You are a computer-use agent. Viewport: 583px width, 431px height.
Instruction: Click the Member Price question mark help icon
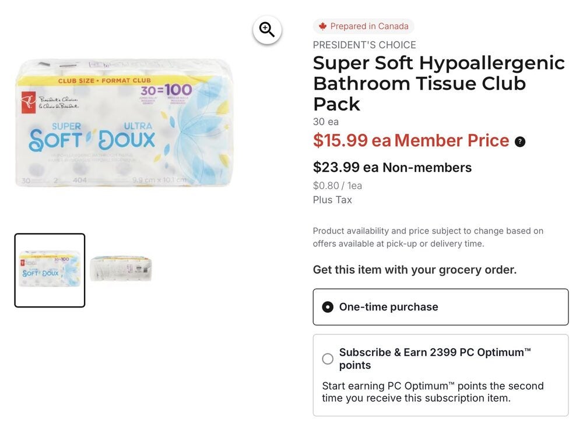(x=520, y=142)
